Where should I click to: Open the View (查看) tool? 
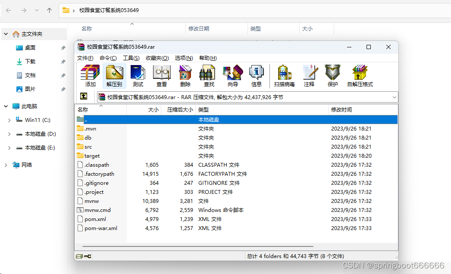162,76
